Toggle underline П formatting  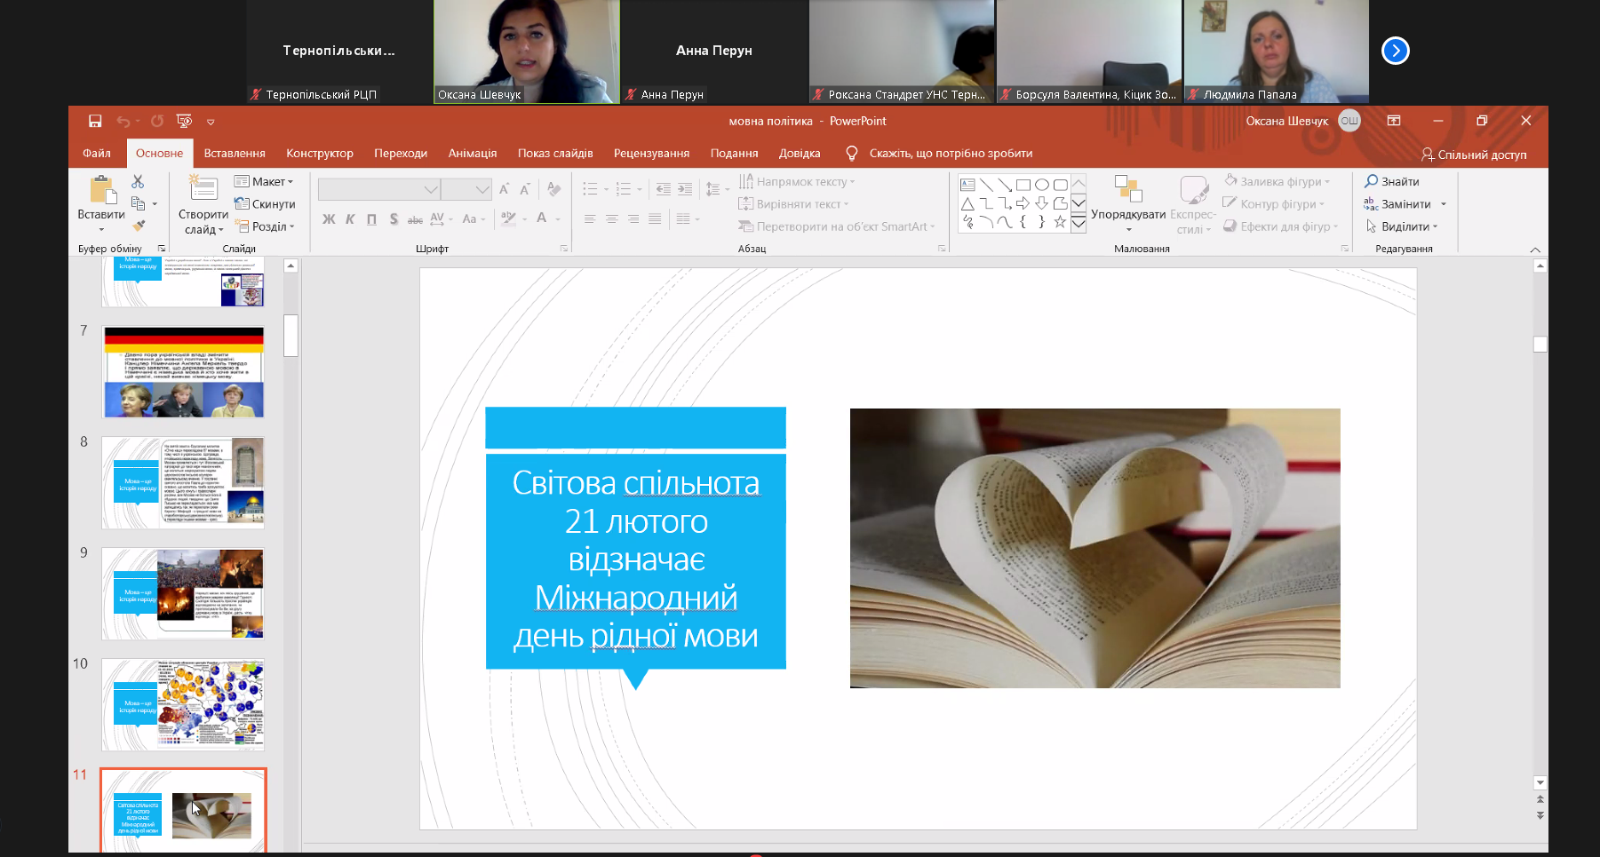371,218
